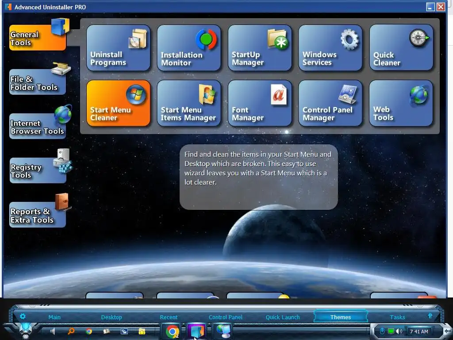Open the Installation Monitor tile
Image resolution: width=453 pixels, height=340 pixels.
(x=189, y=48)
